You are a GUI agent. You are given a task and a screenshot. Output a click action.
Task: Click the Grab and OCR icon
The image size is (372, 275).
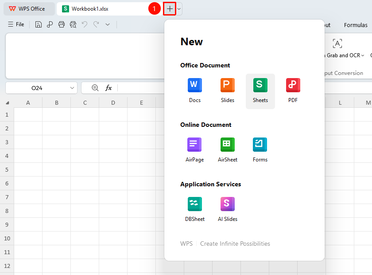point(337,43)
